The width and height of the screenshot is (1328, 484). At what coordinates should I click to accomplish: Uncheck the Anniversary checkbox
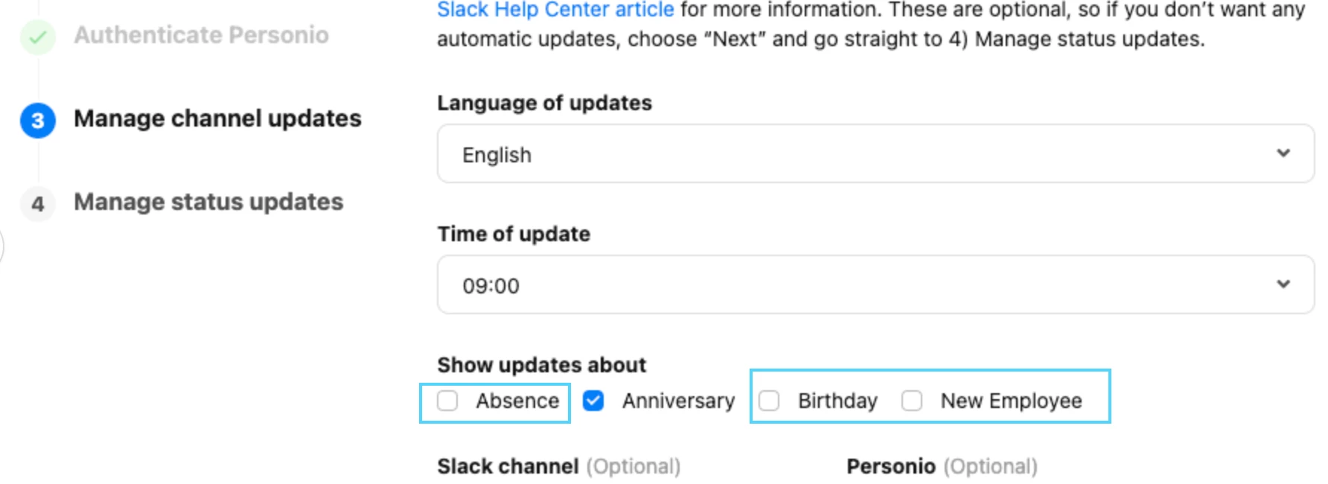(x=593, y=401)
